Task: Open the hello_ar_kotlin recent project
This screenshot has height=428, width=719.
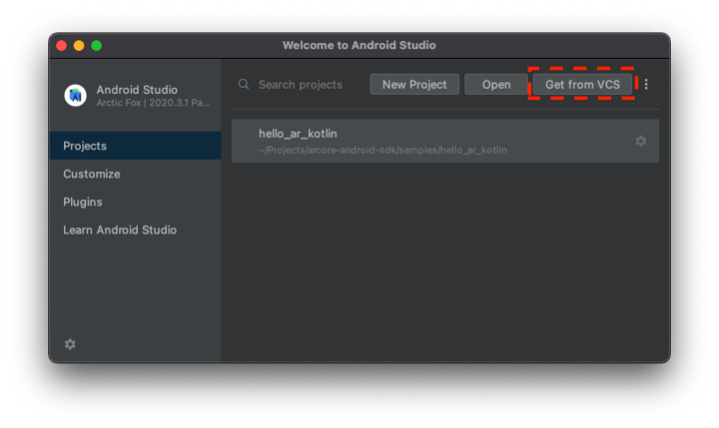Action: 298,134
